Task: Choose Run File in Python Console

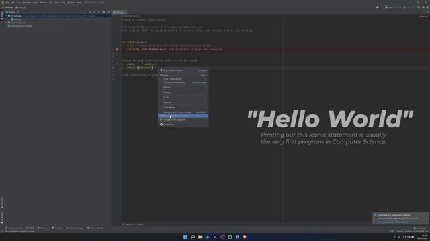Action: [x=183, y=116]
